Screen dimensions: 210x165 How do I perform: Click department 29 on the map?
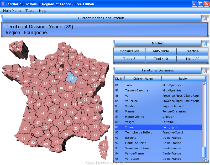coord(8,70)
